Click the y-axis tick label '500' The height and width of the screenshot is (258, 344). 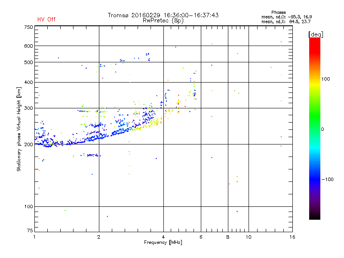point(29,62)
